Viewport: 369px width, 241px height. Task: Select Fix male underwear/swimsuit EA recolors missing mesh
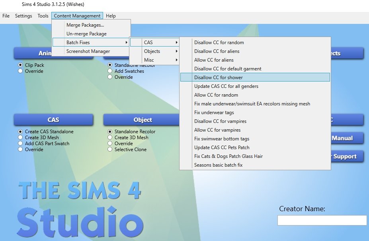click(x=255, y=103)
